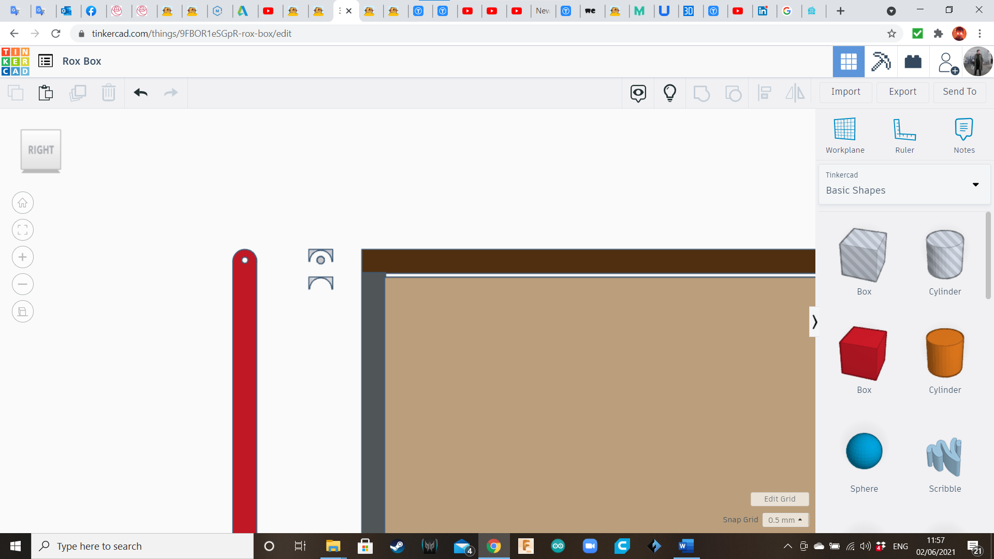
Task: Click the Home view button
Action: [x=23, y=203]
